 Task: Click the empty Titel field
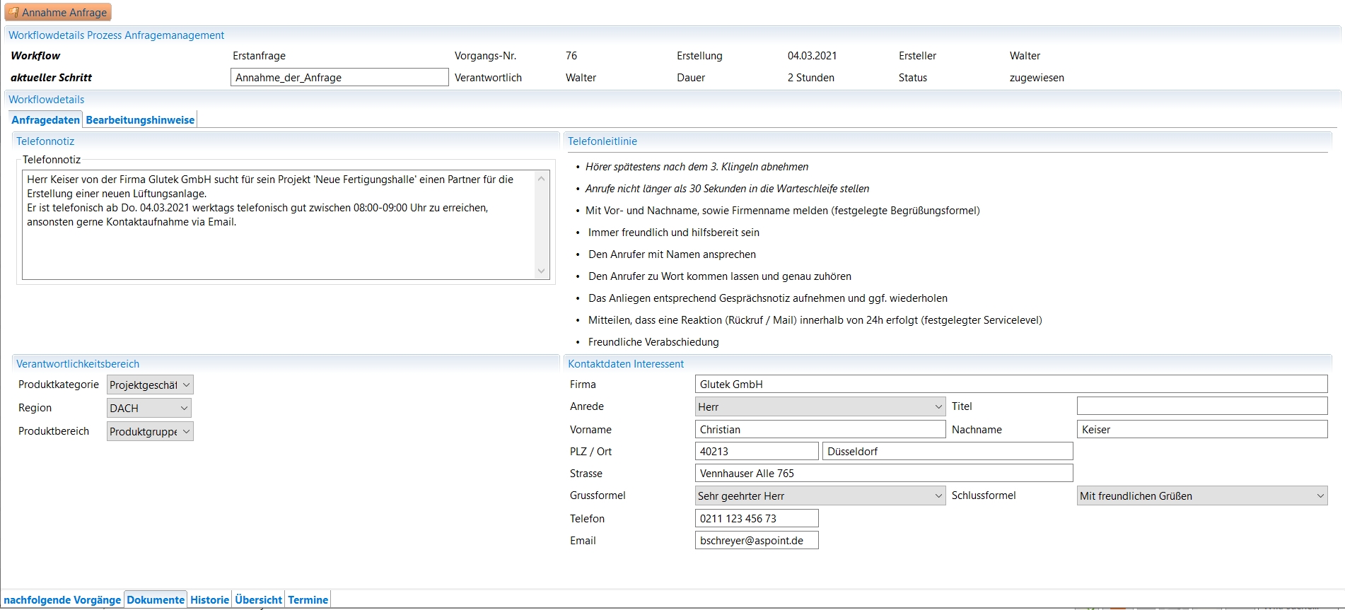pos(1201,406)
